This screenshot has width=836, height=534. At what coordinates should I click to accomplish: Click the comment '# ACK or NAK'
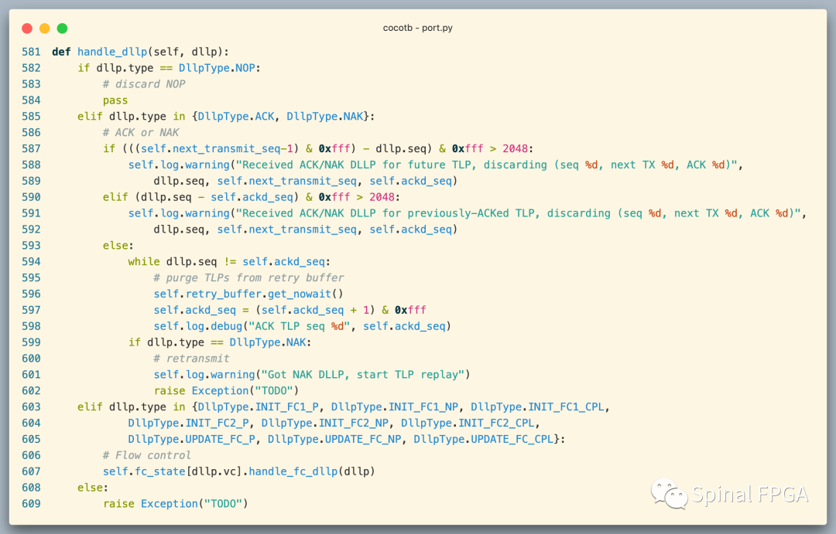tap(141, 133)
